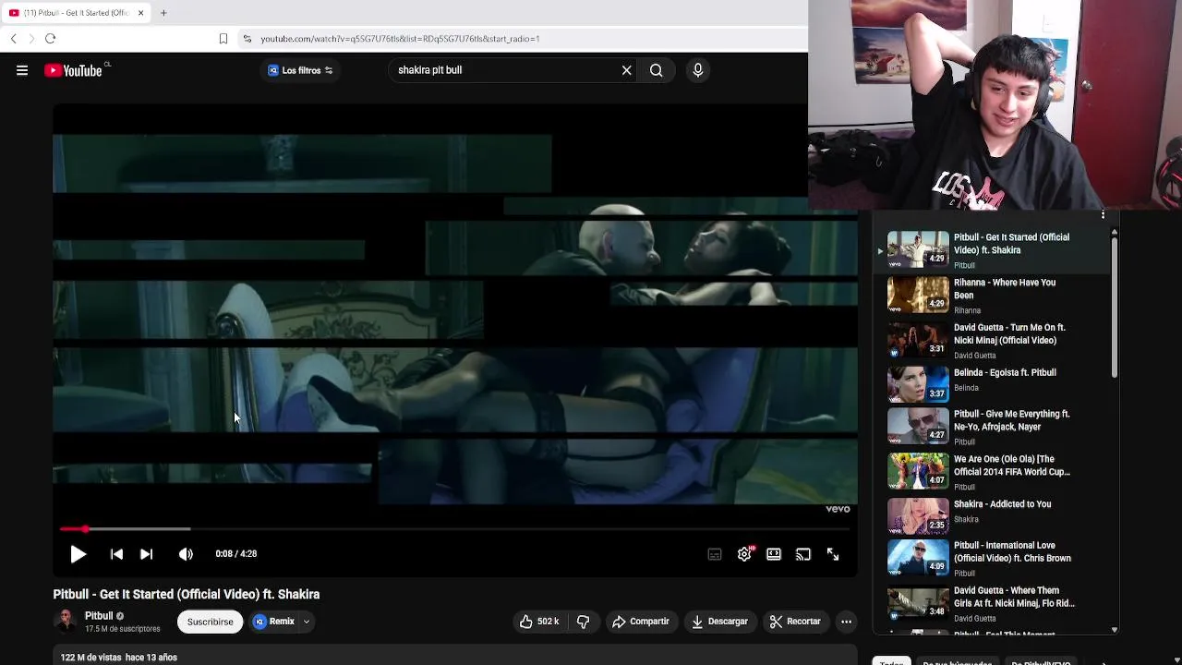Dislike the video
This screenshot has width=1182, height=665.
pyautogui.click(x=583, y=622)
